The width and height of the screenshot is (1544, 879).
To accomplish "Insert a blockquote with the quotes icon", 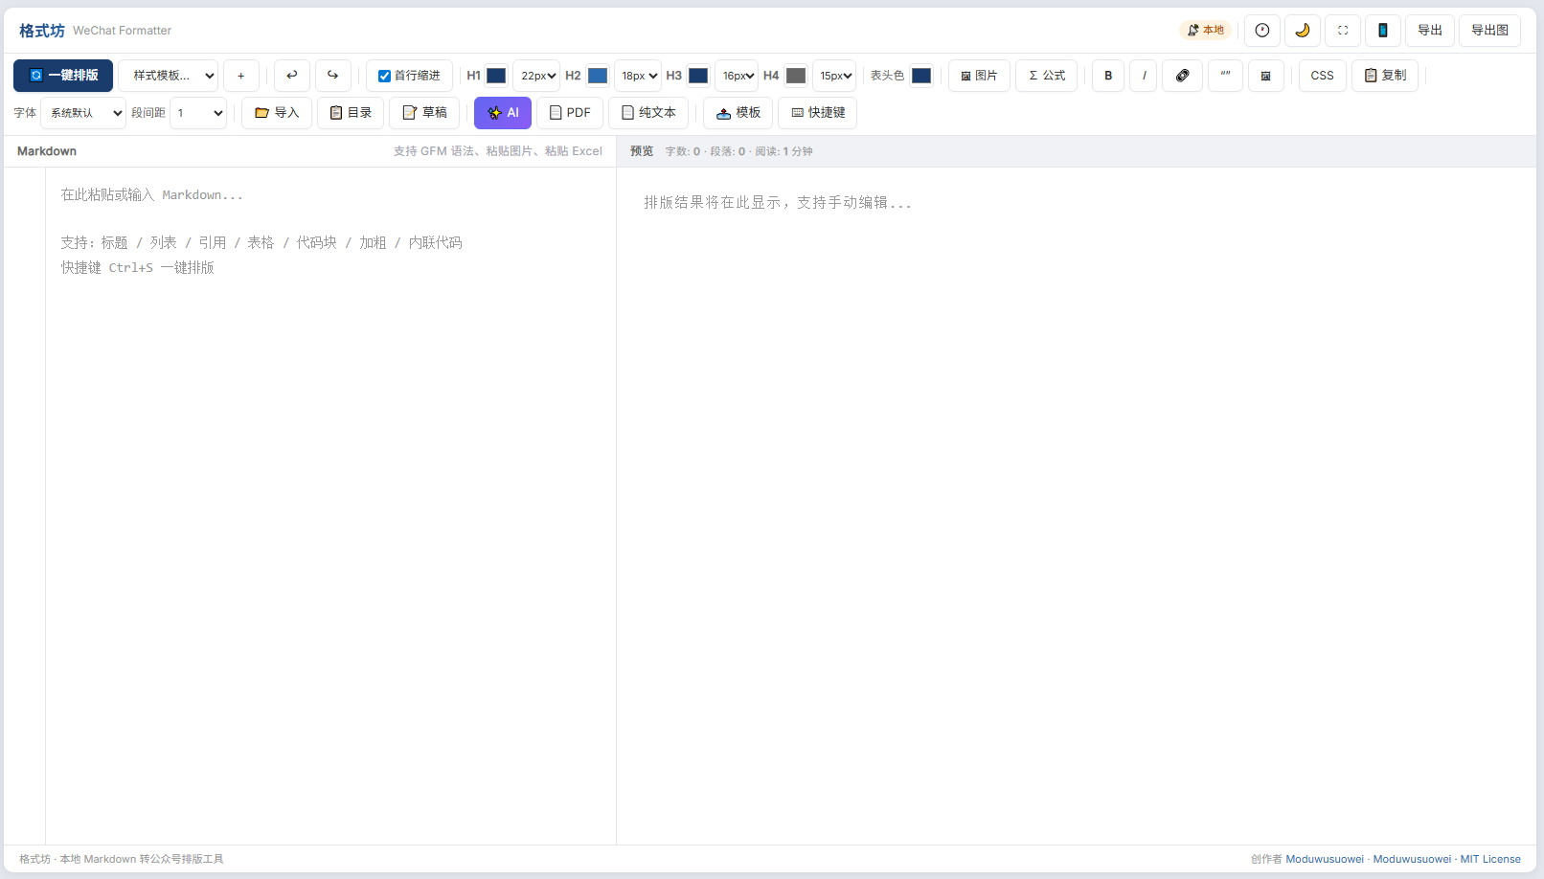I will [1225, 76].
